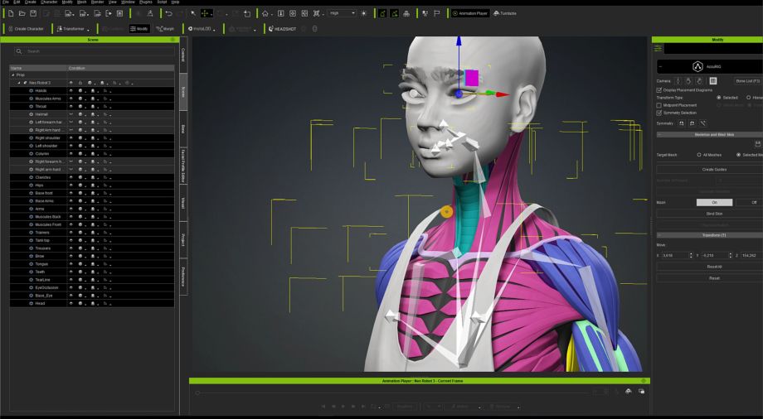763x419 pixels.
Task: Open the File menu
Action: tap(5, 2)
